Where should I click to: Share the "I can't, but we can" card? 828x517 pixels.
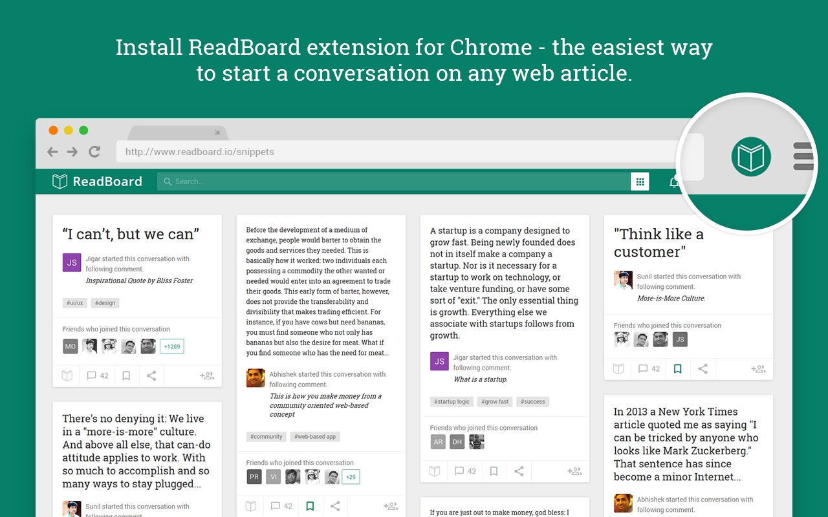pos(151,375)
